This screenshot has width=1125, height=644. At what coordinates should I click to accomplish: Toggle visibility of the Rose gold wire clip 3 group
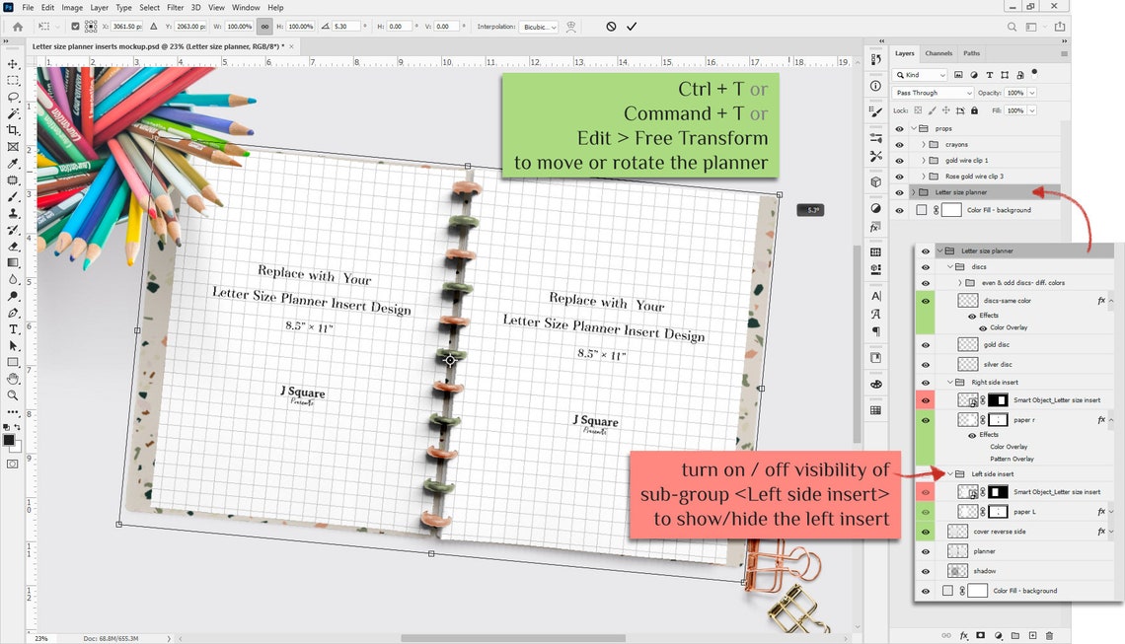coord(899,177)
